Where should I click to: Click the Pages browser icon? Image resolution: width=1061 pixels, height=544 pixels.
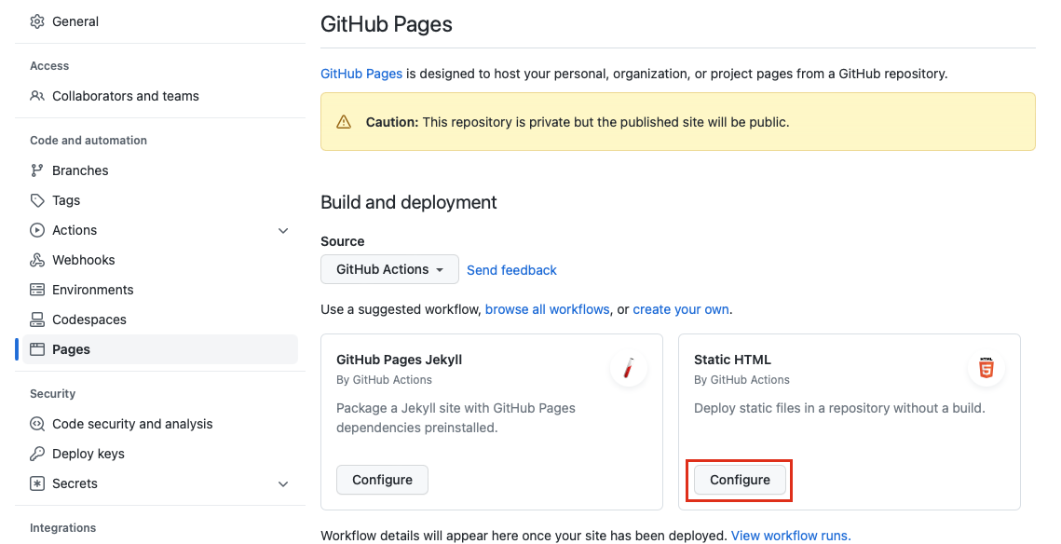(37, 348)
